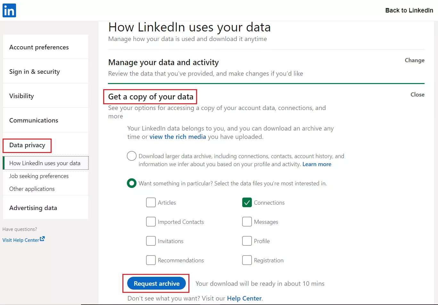Collapse Get a copy of your data with Close
The image size is (438, 305).
point(417,95)
